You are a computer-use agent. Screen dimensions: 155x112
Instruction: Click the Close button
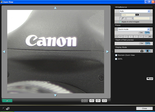[x=144, y=108]
